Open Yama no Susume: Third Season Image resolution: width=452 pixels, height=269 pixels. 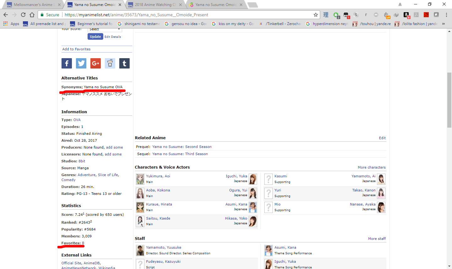(x=180, y=154)
